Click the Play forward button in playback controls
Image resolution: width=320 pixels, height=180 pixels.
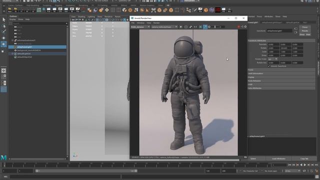click(x=305, y=164)
